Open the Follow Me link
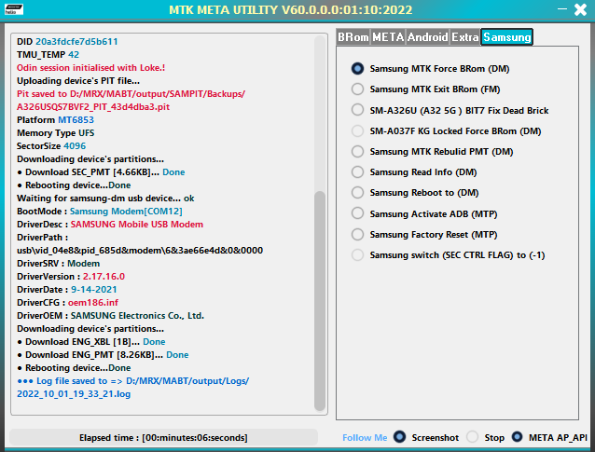This screenshot has width=595, height=452. point(365,438)
